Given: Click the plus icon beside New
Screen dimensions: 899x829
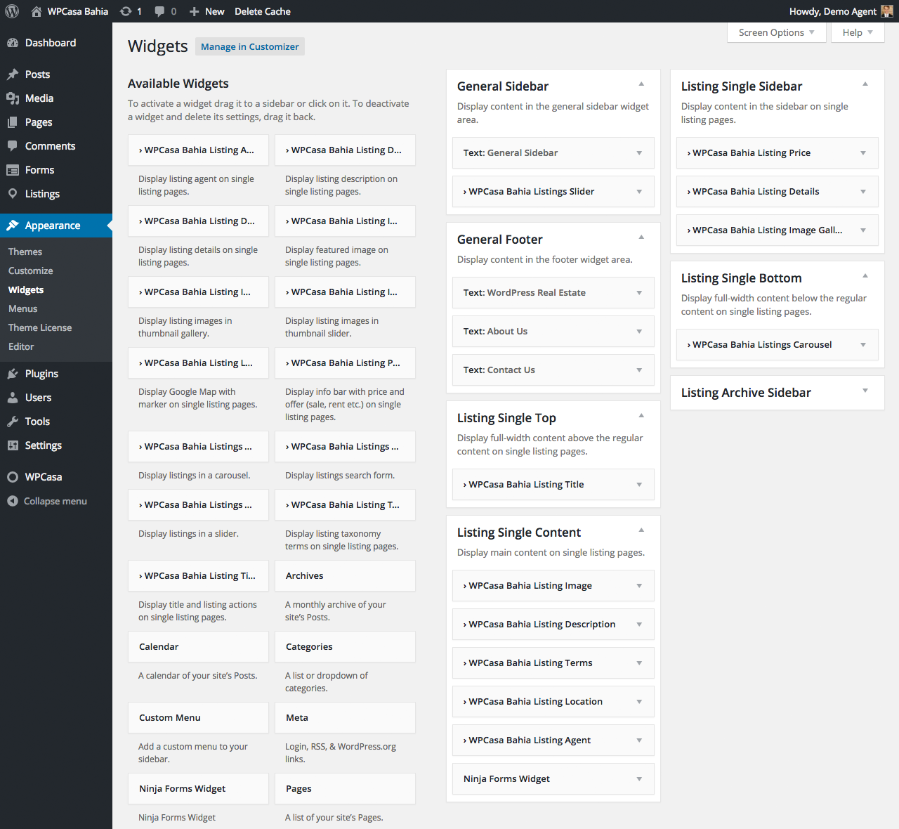Looking at the screenshot, I should pyautogui.click(x=195, y=11).
